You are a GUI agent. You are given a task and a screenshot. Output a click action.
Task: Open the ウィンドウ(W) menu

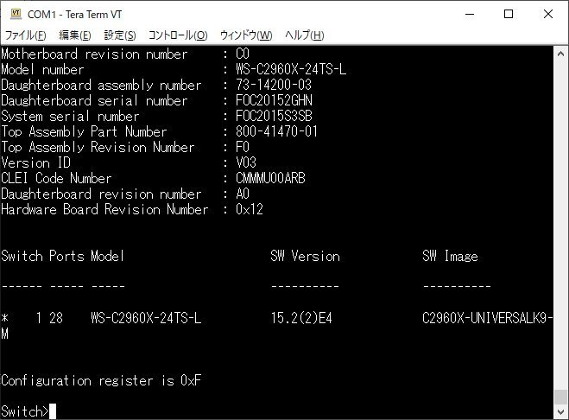tap(246, 35)
